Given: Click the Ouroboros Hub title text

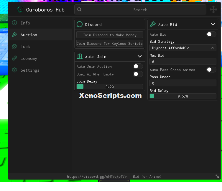Looking at the screenshot, I should (x=45, y=10).
